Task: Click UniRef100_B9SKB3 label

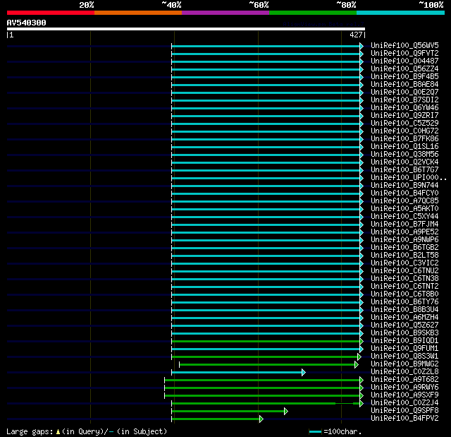Action: click(404, 333)
